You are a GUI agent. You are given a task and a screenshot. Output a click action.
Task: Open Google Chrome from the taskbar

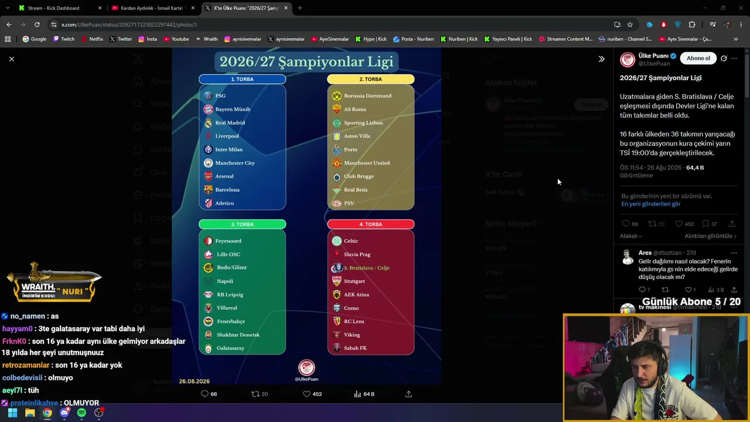(47, 413)
